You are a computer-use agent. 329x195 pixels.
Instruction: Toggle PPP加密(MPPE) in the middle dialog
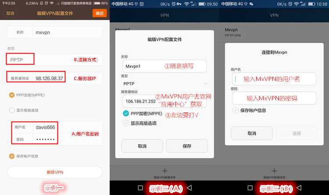[126, 113]
